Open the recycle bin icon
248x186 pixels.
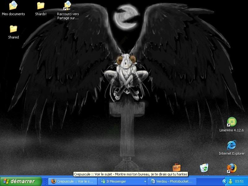click(x=204, y=168)
